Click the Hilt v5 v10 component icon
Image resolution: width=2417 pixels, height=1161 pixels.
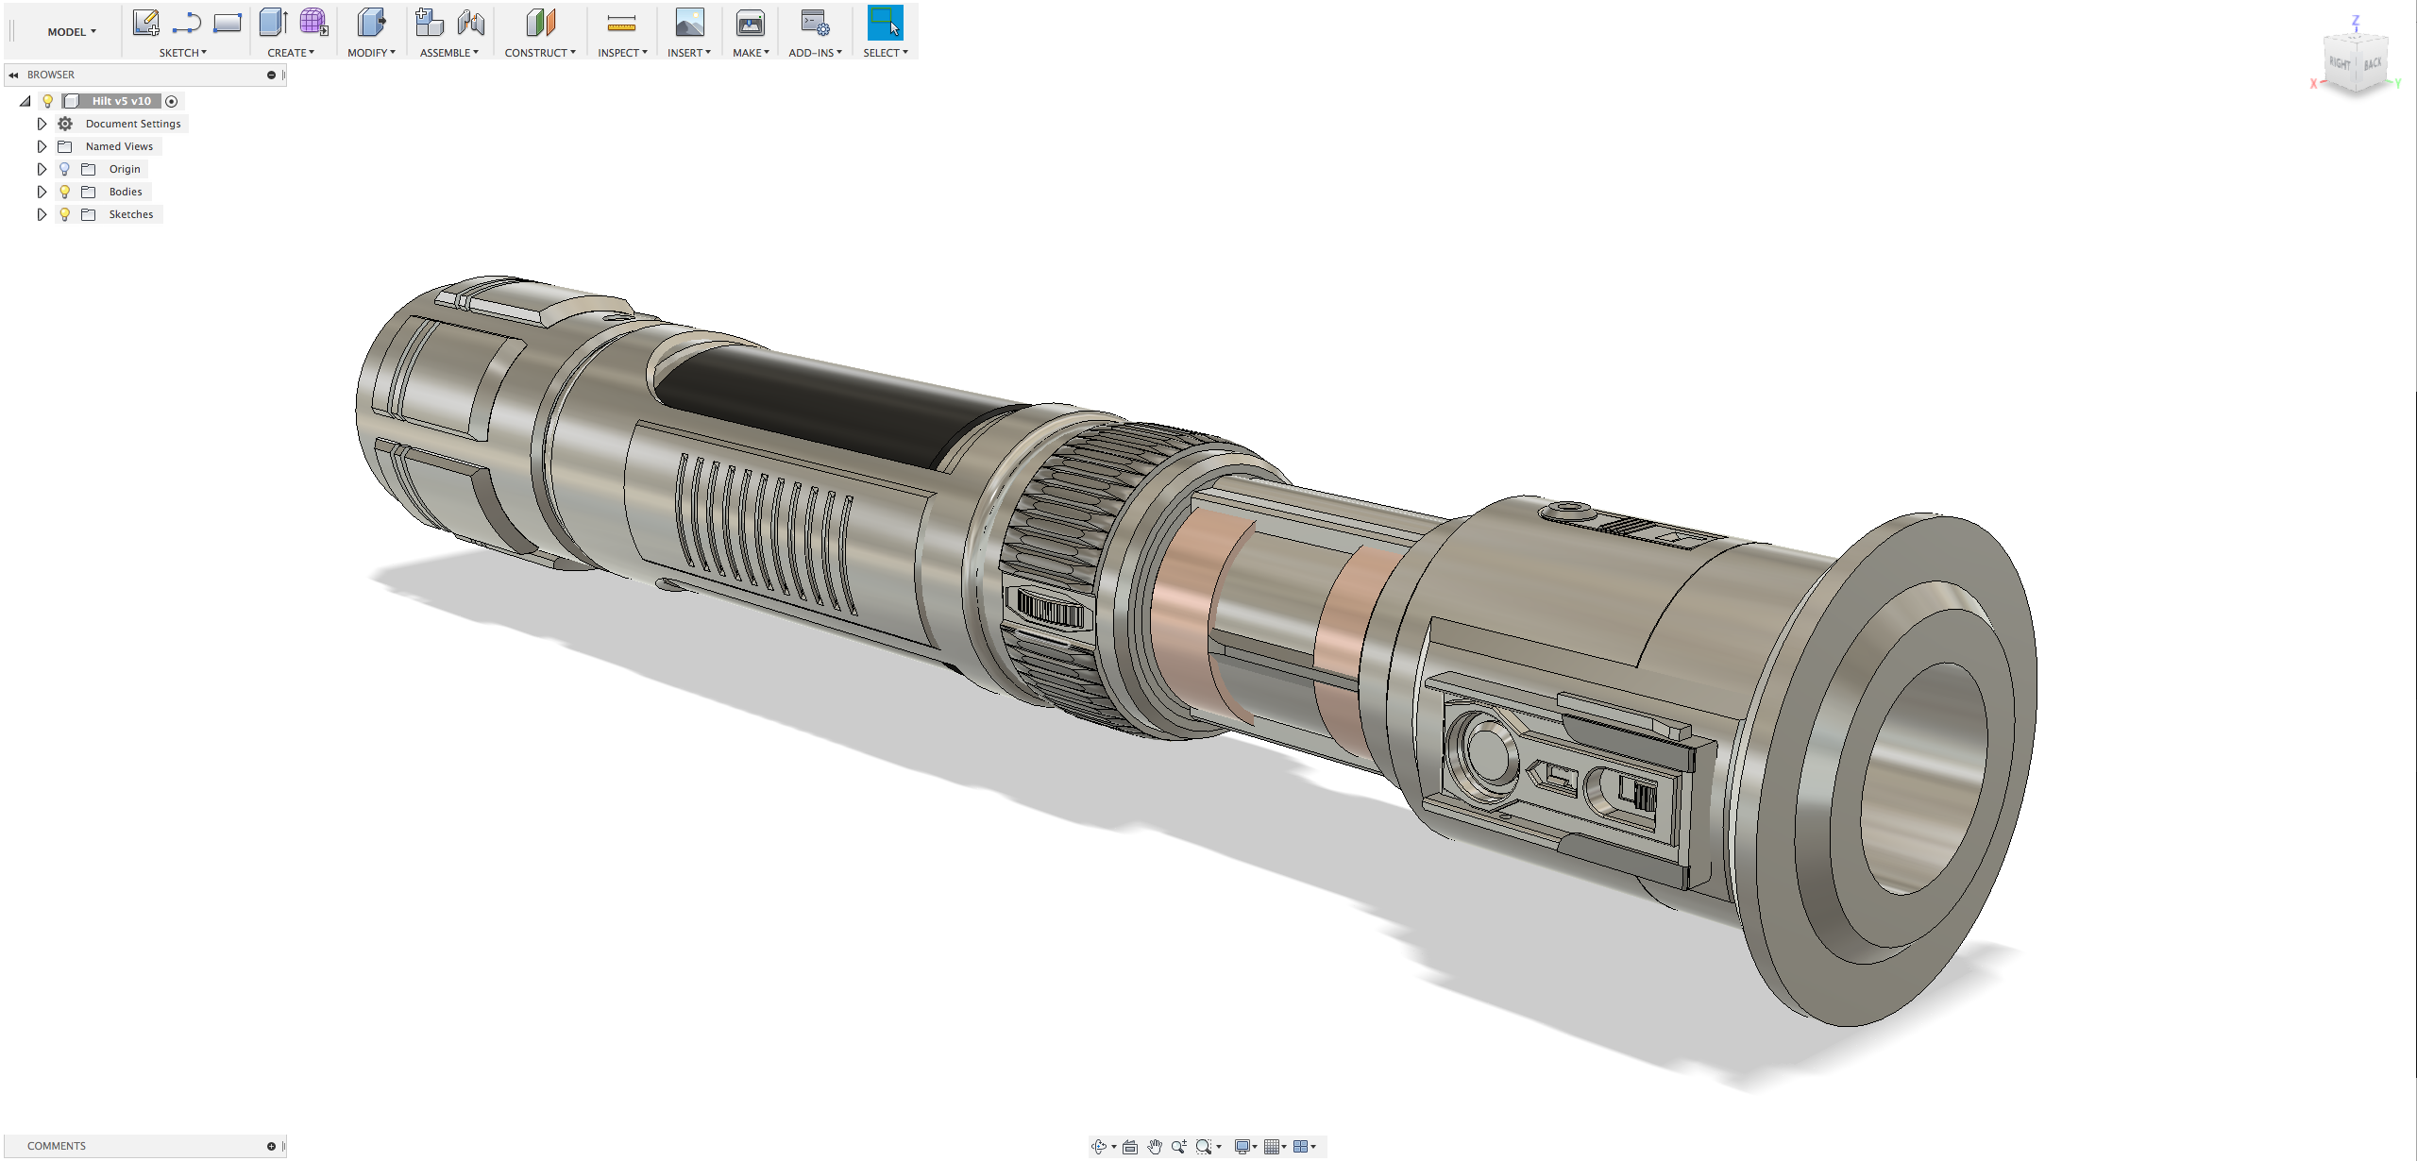71,101
